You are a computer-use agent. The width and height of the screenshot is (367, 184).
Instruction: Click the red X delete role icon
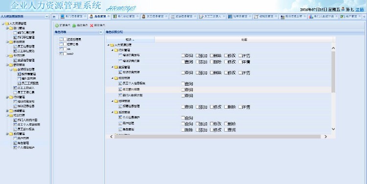92,25
